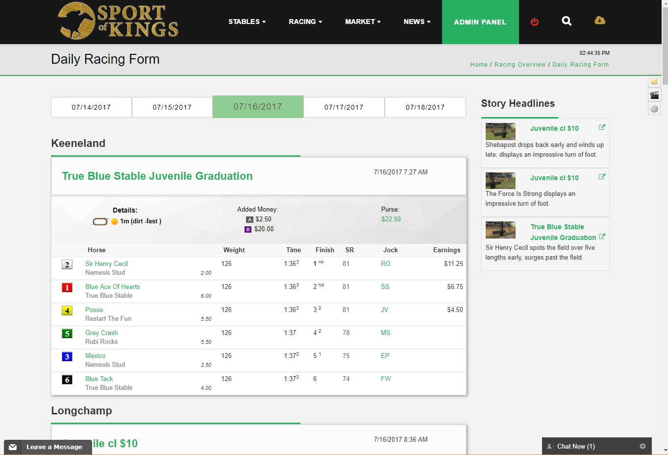Image resolution: width=668 pixels, height=455 pixels.
Task: Open the Market dropdown menu
Action: [363, 22]
